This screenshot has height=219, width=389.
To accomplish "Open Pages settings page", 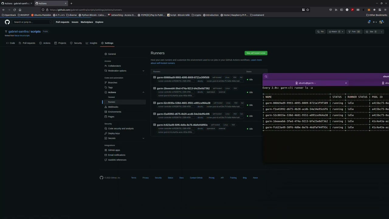I will point(111,117).
